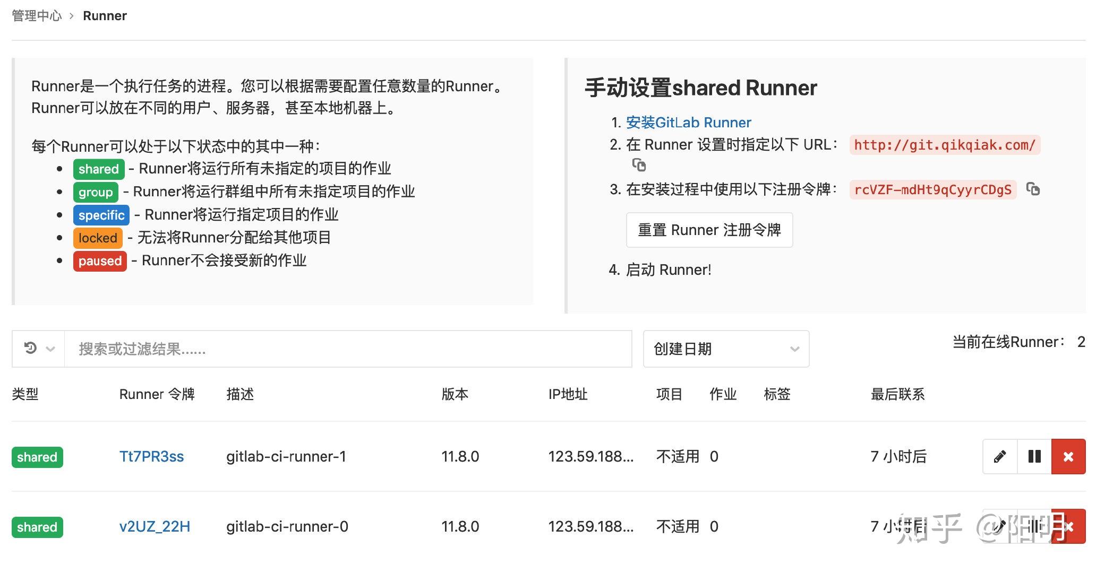The image size is (1096, 573).
Task: Edit gitlab-ci-runner-0 with the pencil icon
Action: tap(999, 526)
